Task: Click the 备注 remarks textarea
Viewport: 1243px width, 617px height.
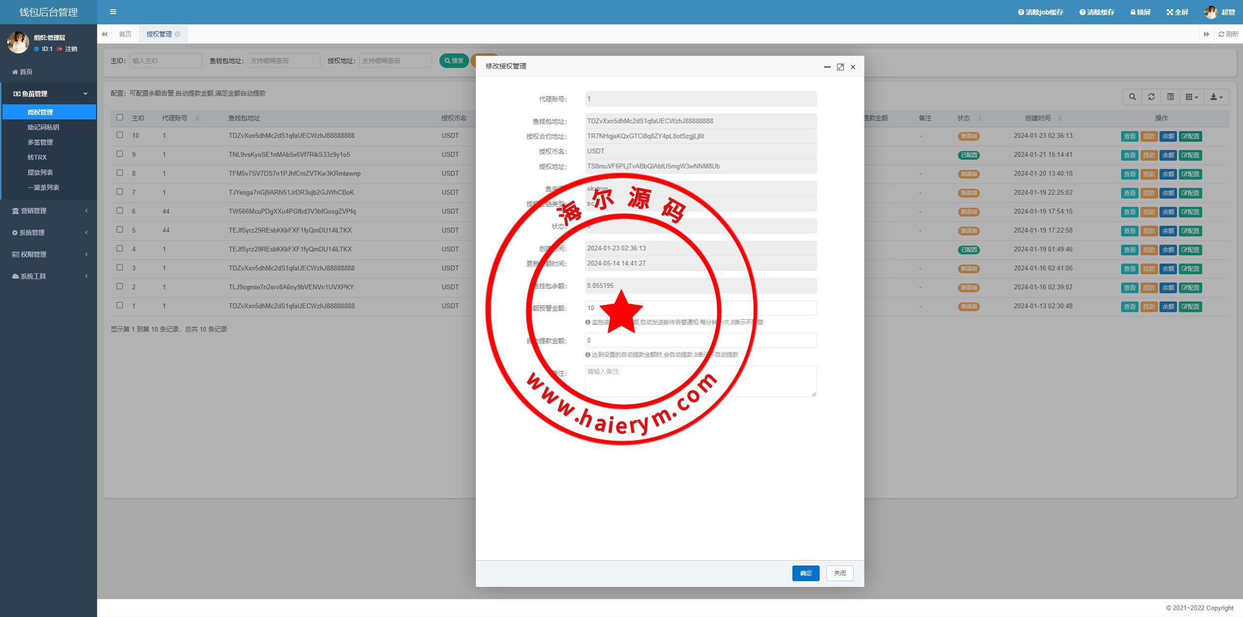Action: (700, 381)
